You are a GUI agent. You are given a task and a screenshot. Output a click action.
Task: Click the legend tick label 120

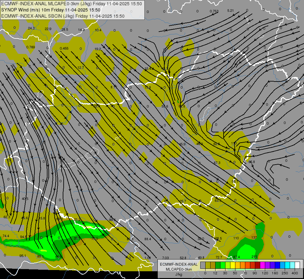point(265,273)
